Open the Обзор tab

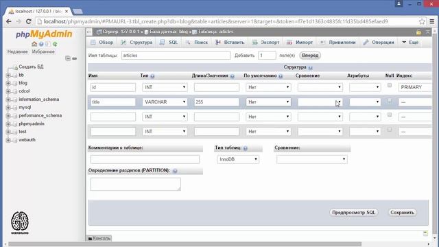[x=102, y=43]
